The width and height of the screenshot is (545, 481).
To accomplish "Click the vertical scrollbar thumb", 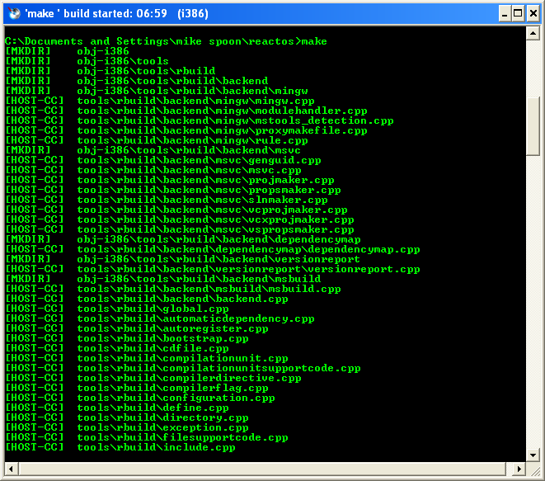I will (533, 126).
